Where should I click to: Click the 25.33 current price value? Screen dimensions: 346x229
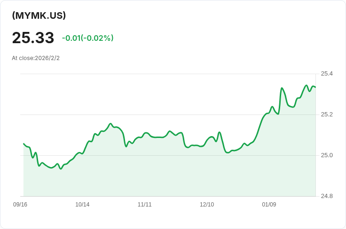[33, 38]
